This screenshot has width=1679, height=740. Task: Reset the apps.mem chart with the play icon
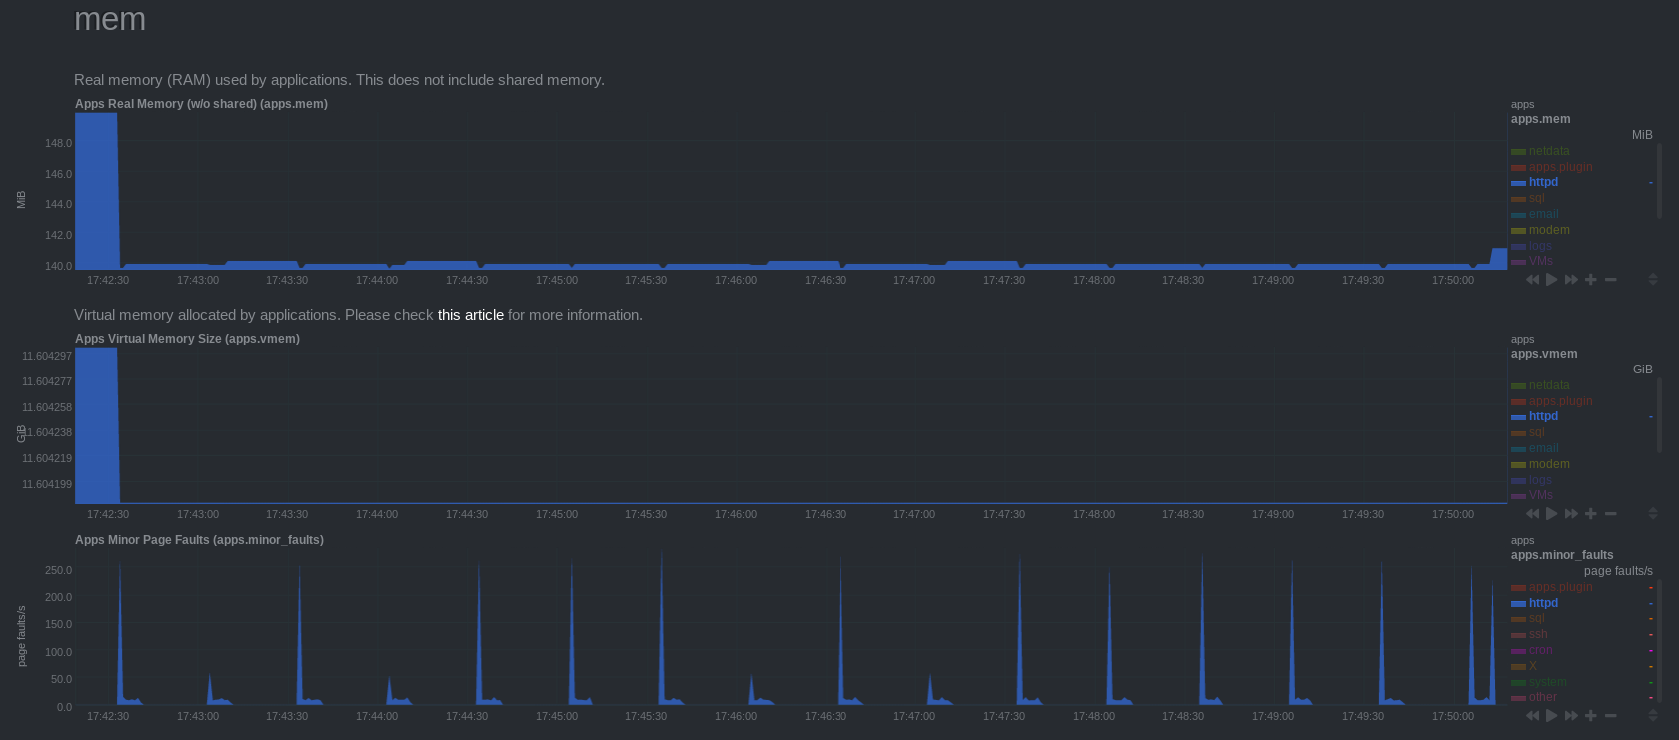(x=1552, y=280)
